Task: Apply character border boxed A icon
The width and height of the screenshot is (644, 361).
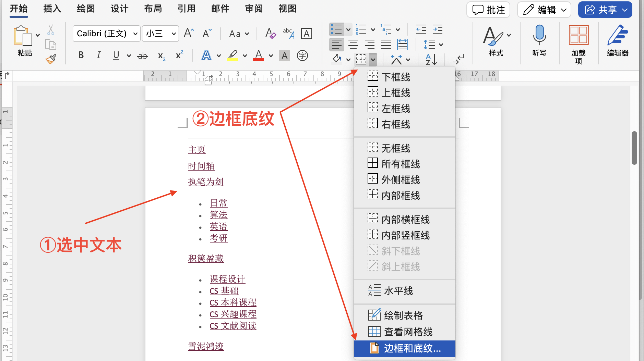Action: (x=306, y=34)
